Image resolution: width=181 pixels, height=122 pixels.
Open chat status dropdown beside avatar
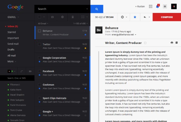15,71
